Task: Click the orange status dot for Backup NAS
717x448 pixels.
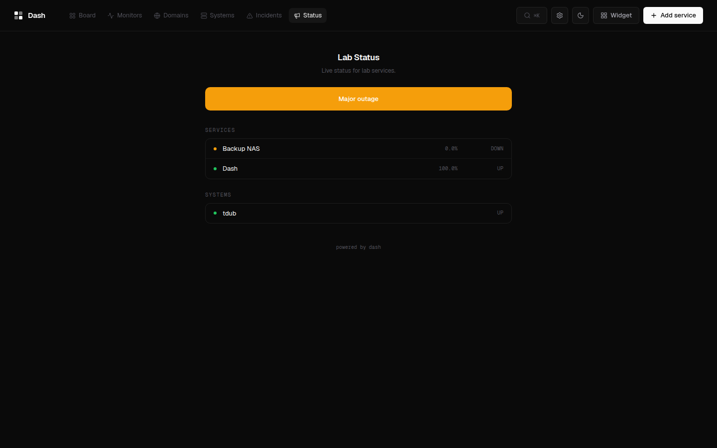Action: (x=215, y=149)
